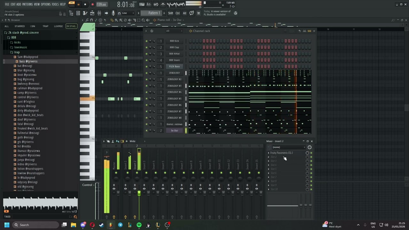Viewport: 409px width, 230px height.
Task: Toggle the main snap magnet icon
Action: [119, 13]
